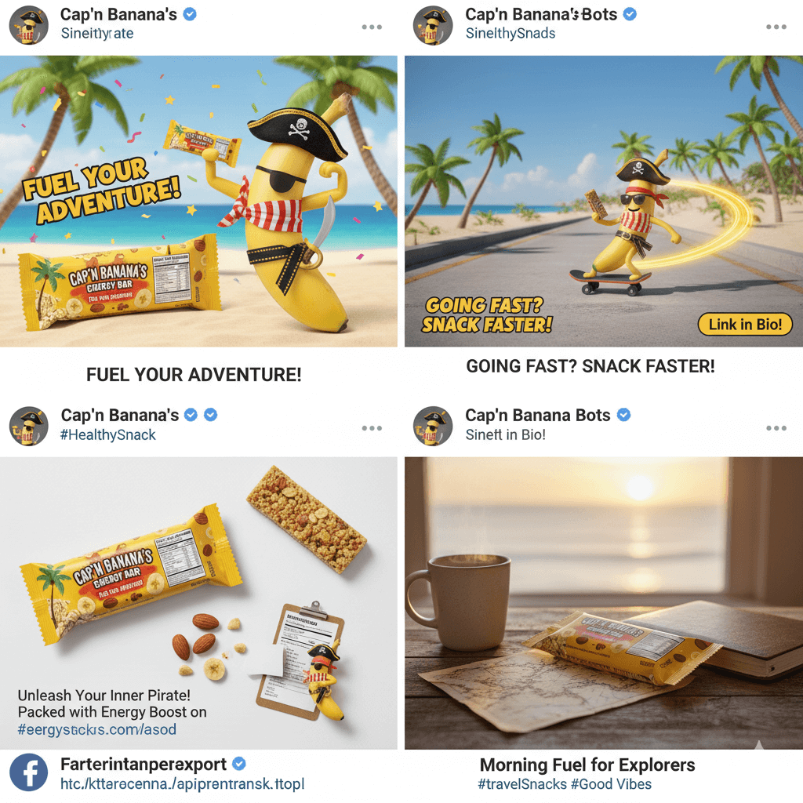Open the three-dot menu on the Fuel Your Adventure post
The width and height of the screenshot is (803, 803).
(372, 27)
